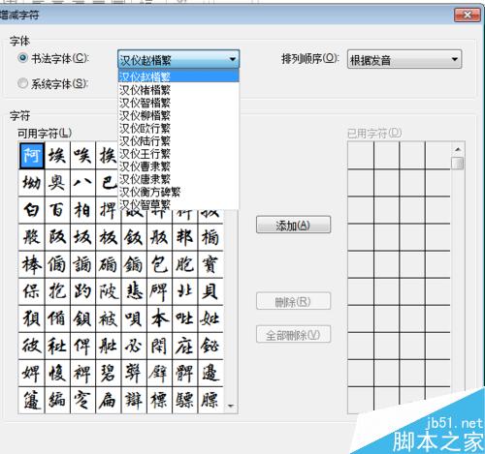Select the character 被 in the grid

pyautogui.click(x=109, y=318)
